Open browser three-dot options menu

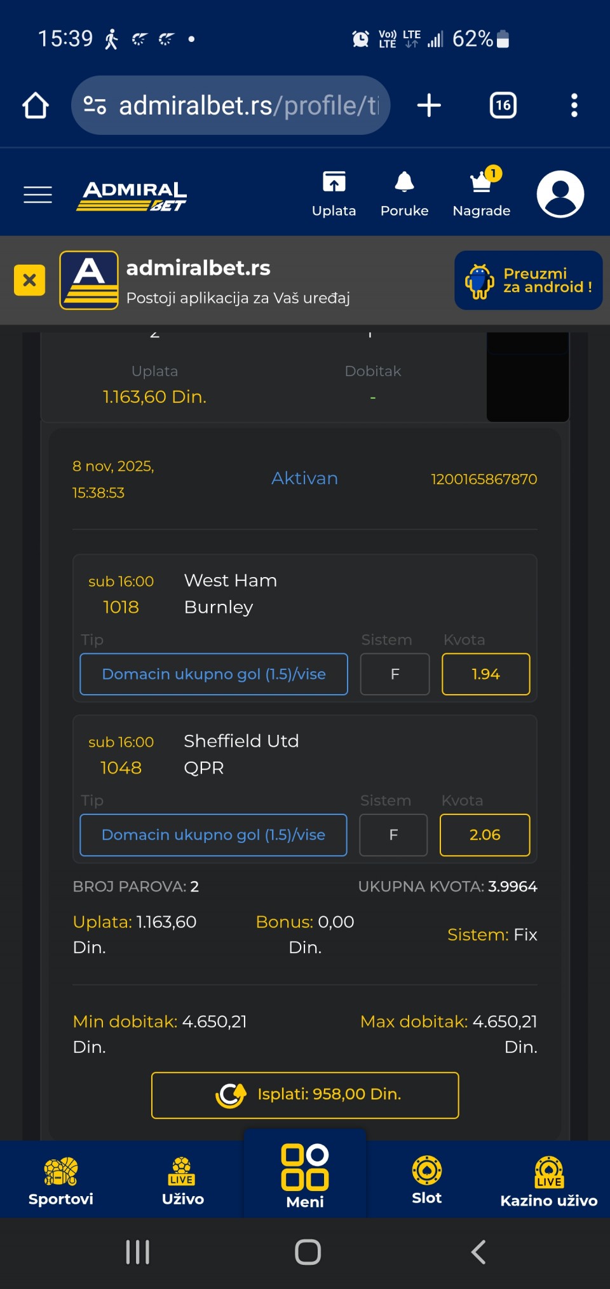click(574, 106)
